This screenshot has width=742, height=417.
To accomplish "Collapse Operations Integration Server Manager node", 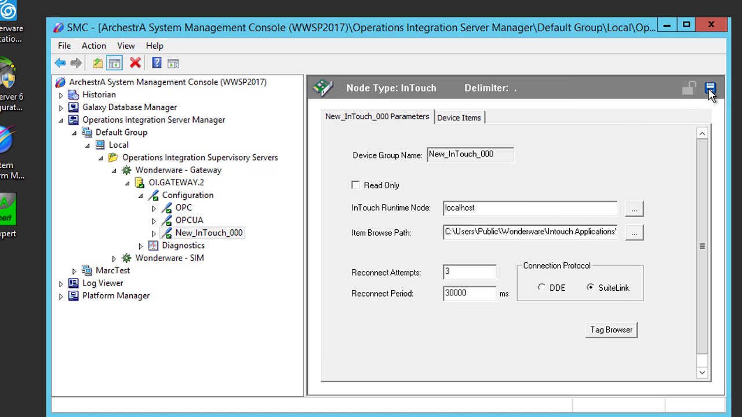I will pos(61,120).
